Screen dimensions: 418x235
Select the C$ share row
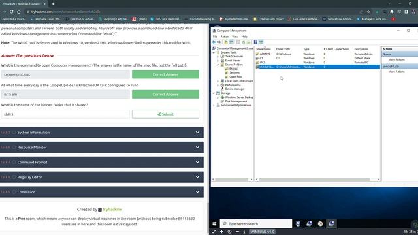click(x=317, y=58)
